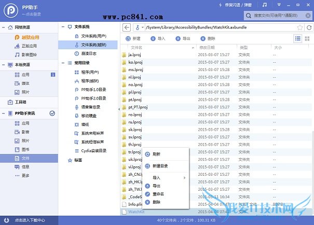314x225 pixels.
Task: Collapse the 文件系统 tree node
Action: [63, 26]
